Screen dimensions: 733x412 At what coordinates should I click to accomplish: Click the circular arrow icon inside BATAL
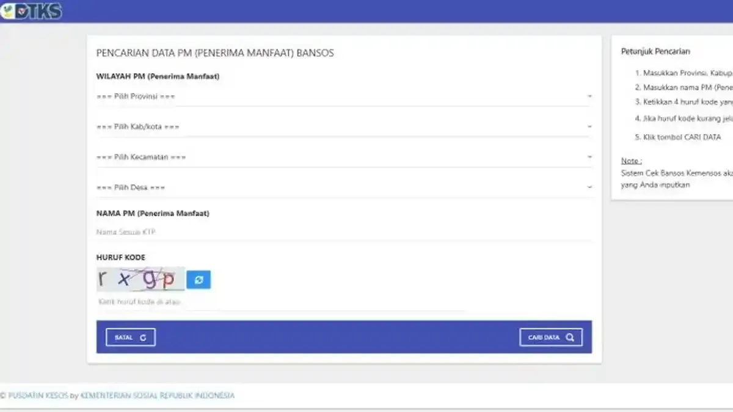(144, 336)
